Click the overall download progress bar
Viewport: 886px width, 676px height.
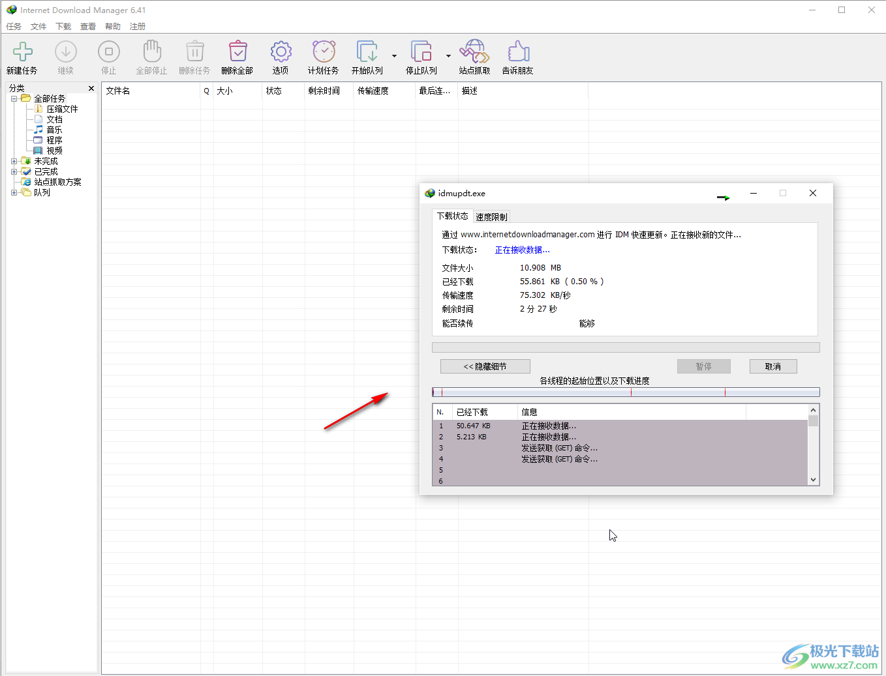point(626,347)
